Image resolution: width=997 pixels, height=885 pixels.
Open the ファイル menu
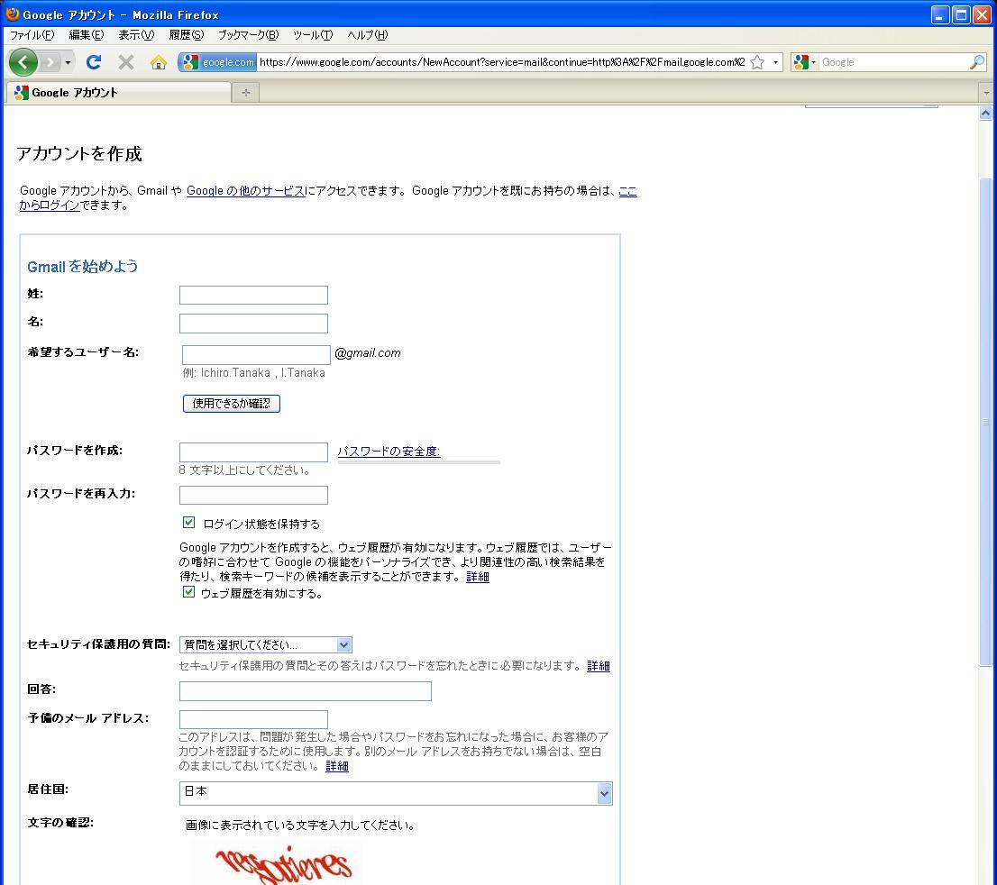[x=32, y=35]
